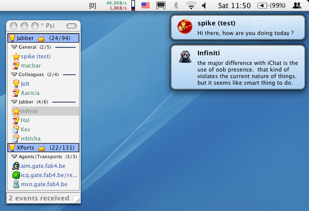Image resolution: width=309 pixels, height=211 pixels.
Task: Select the XPorts account header (22/131)
Action: (x=43, y=148)
